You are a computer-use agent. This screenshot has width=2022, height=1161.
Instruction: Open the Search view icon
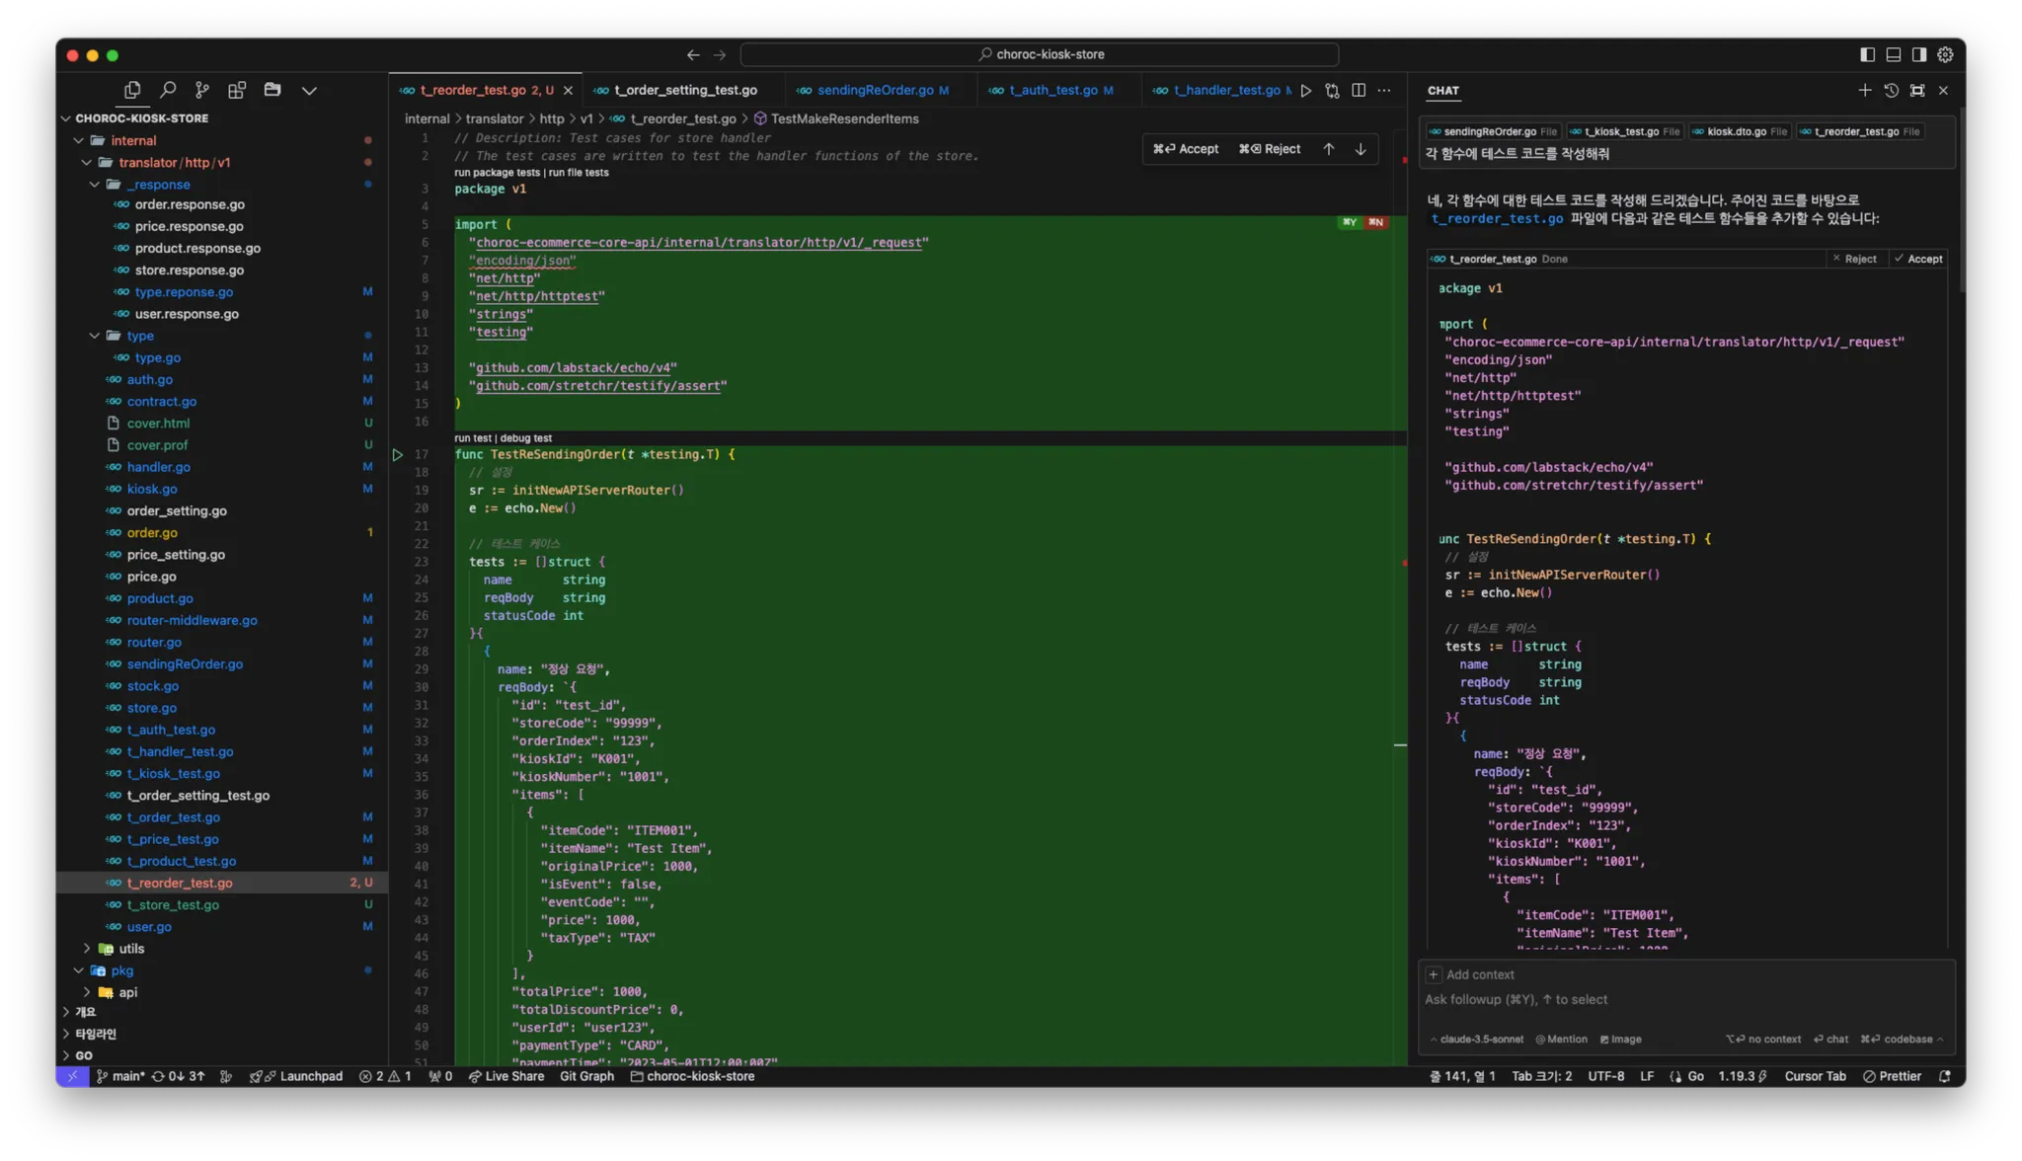[x=168, y=90]
